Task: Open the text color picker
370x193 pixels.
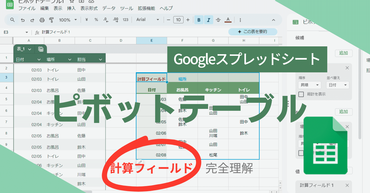Action: coord(228,20)
